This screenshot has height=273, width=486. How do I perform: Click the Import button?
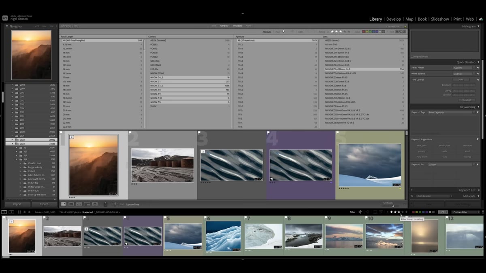(18, 204)
